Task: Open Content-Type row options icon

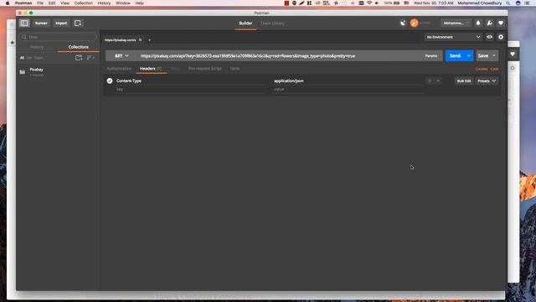Action: click(x=430, y=81)
